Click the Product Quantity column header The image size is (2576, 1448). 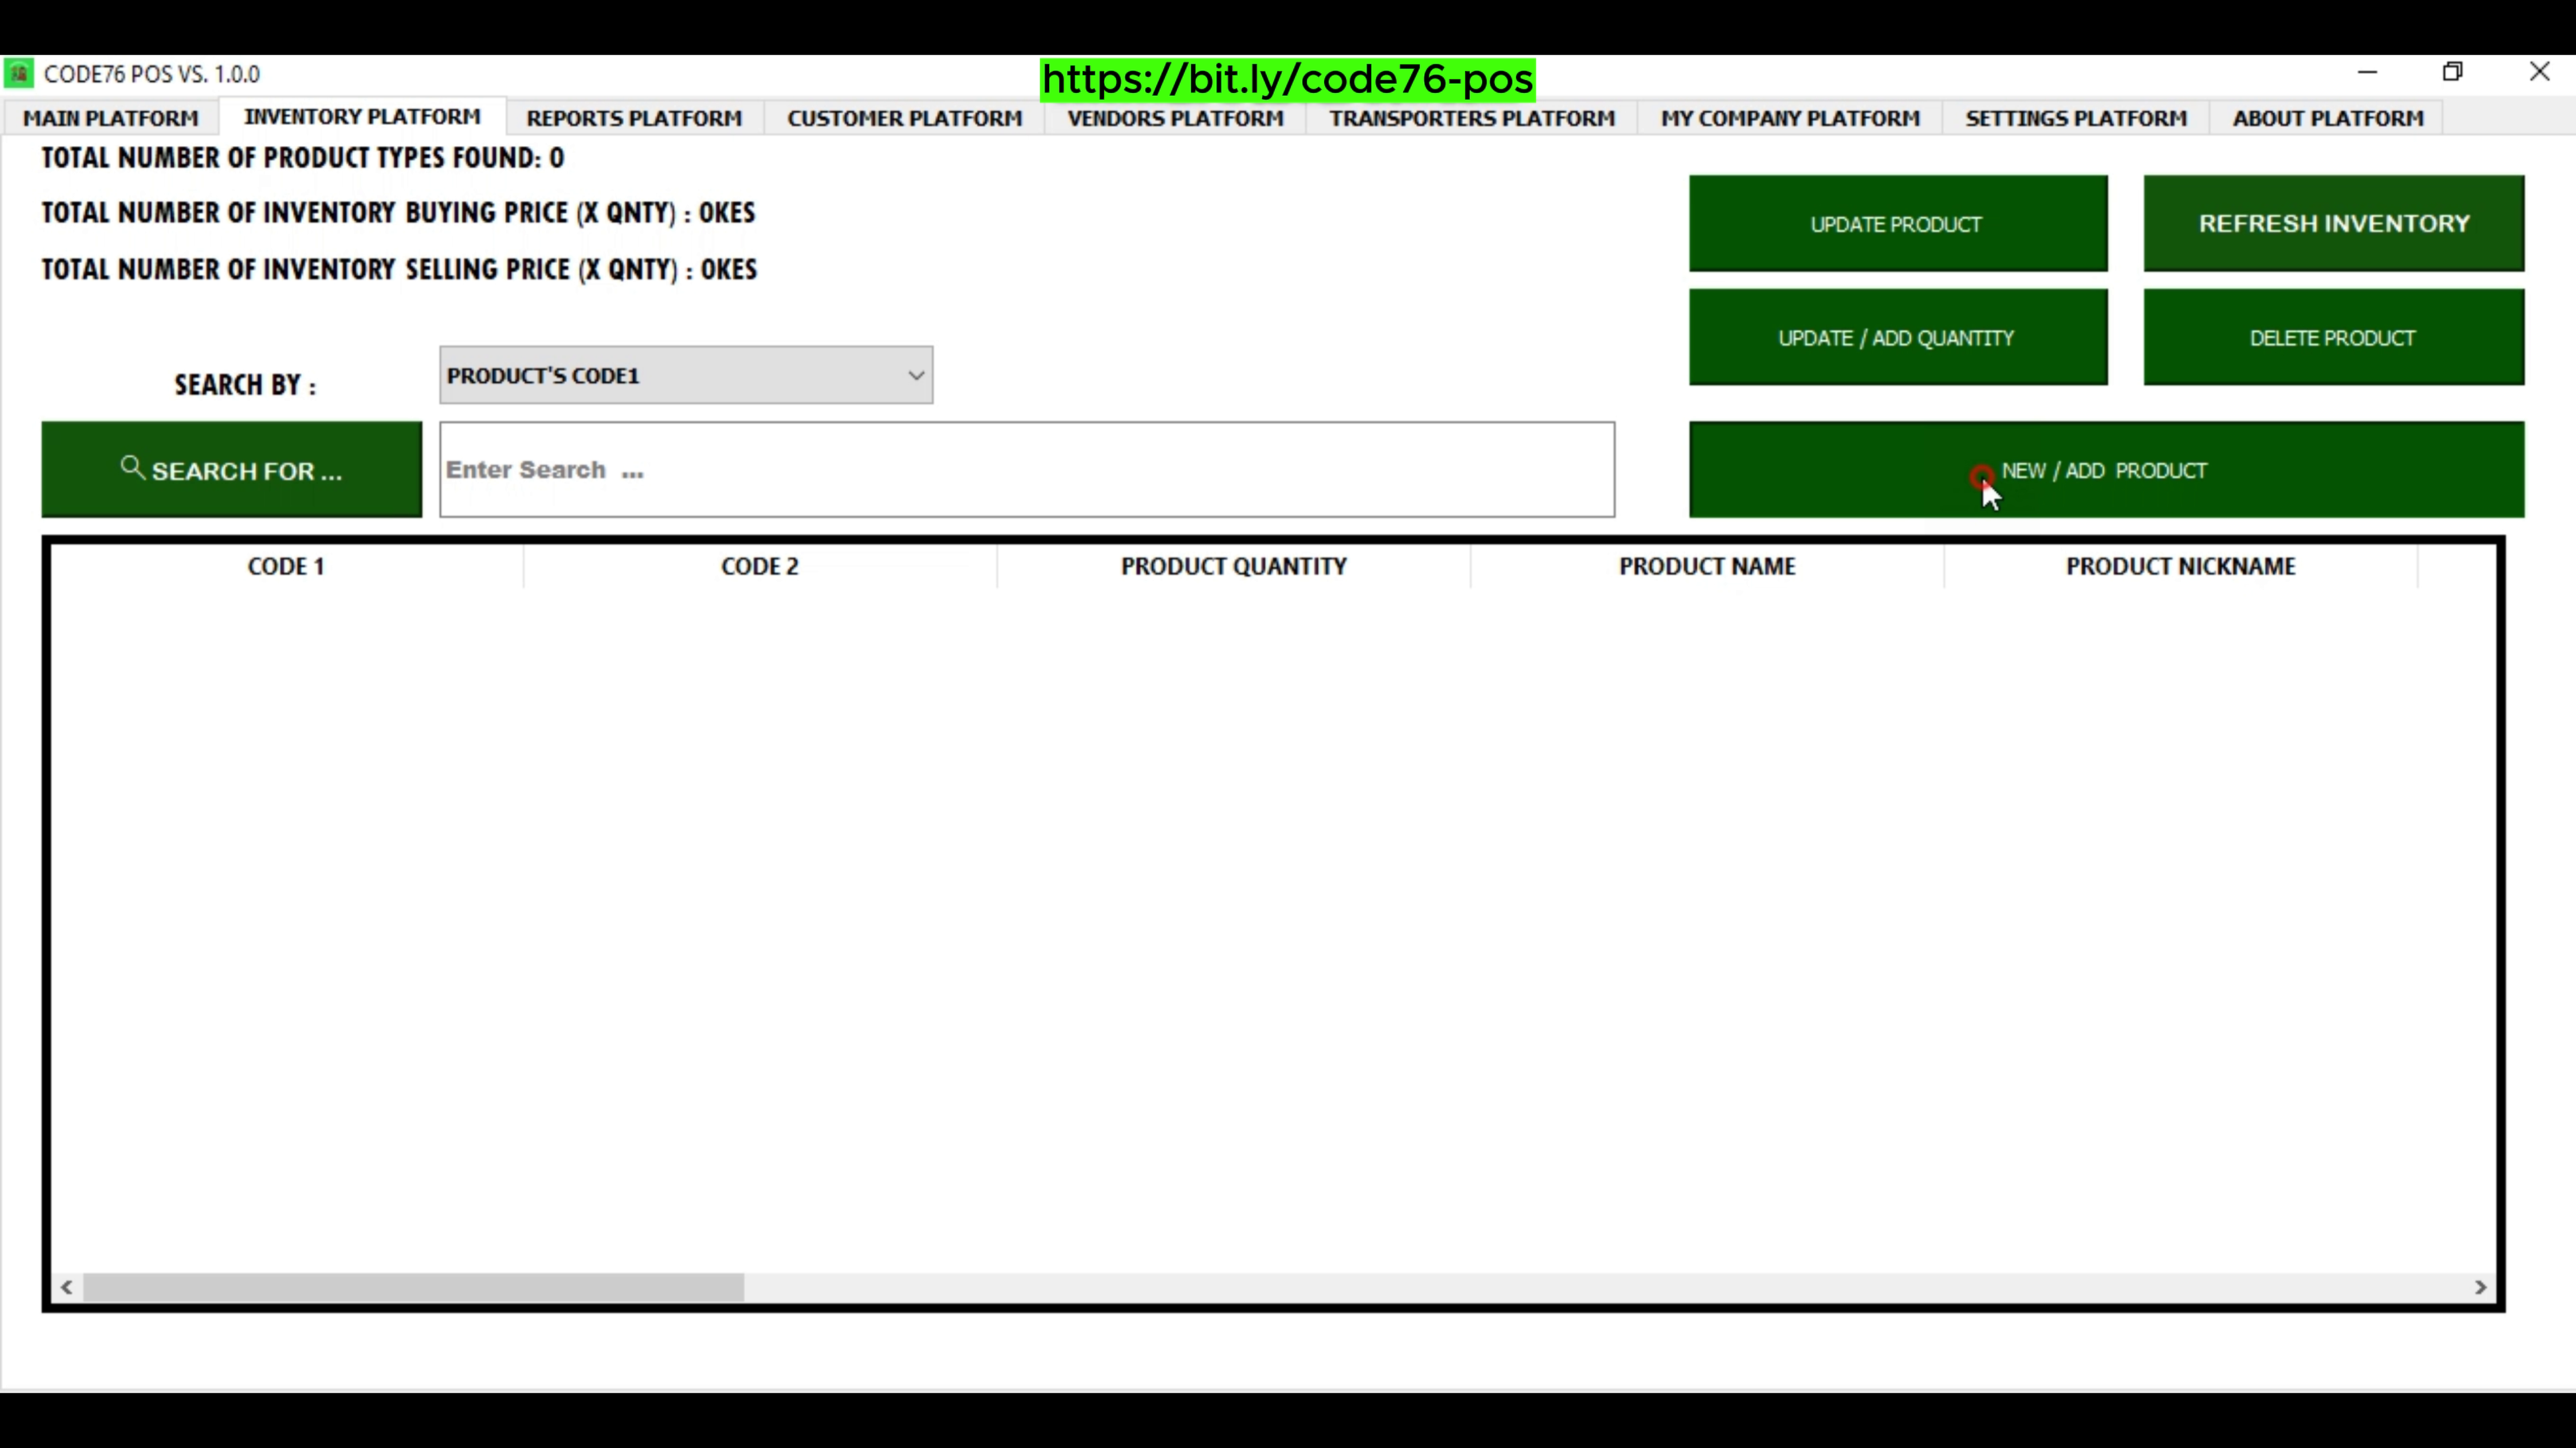click(x=1233, y=566)
